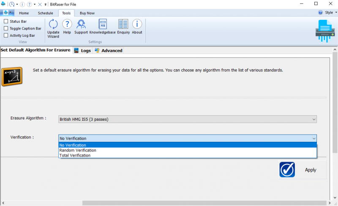Click the BitRaser application icon in title bar
The image size is (338, 206).
click(x=3, y=4)
